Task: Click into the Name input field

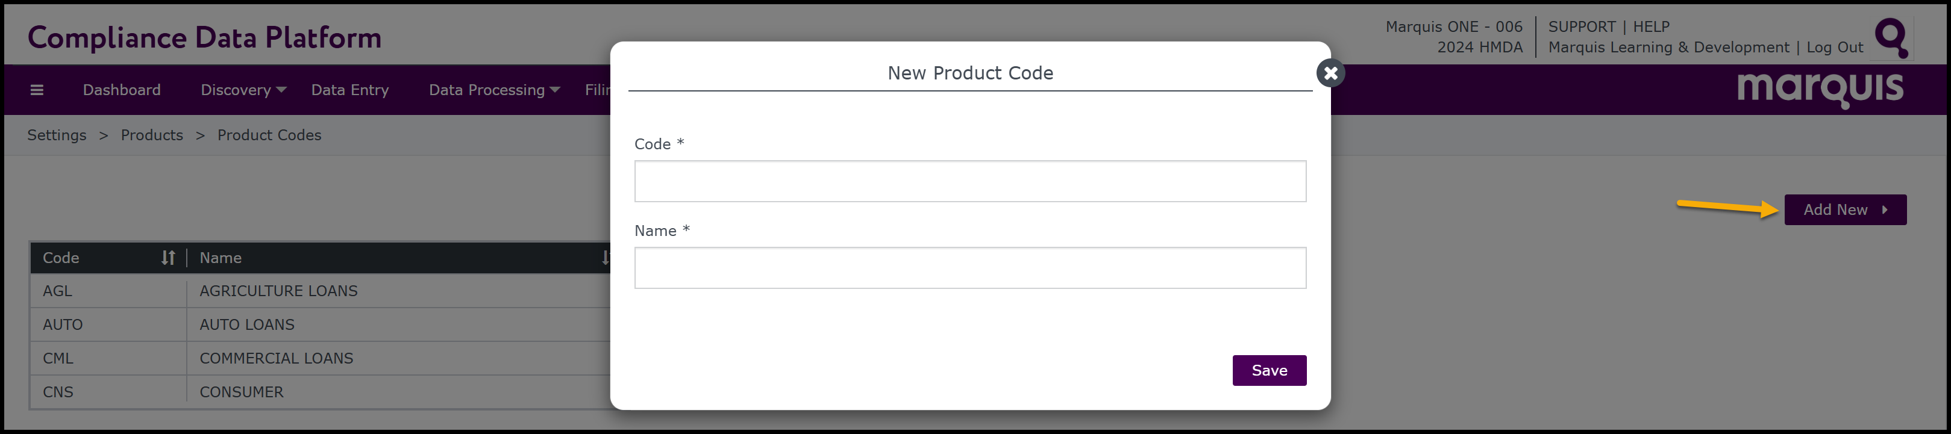Action: click(969, 268)
